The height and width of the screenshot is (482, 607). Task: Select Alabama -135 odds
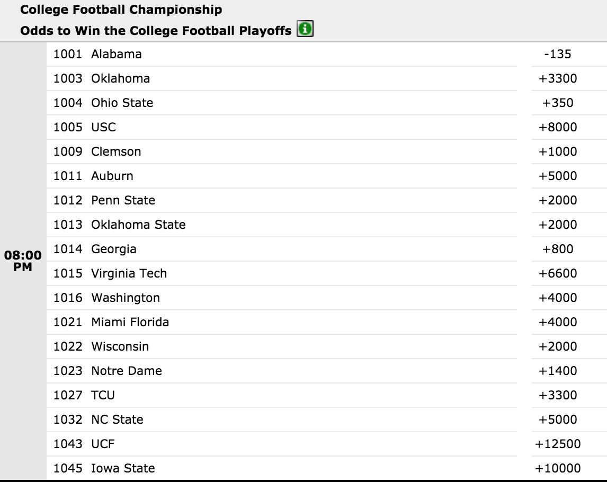pyautogui.click(x=557, y=54)
